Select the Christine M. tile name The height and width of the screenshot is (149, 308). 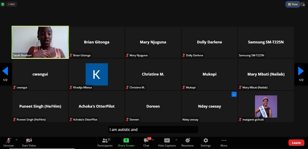153,74
